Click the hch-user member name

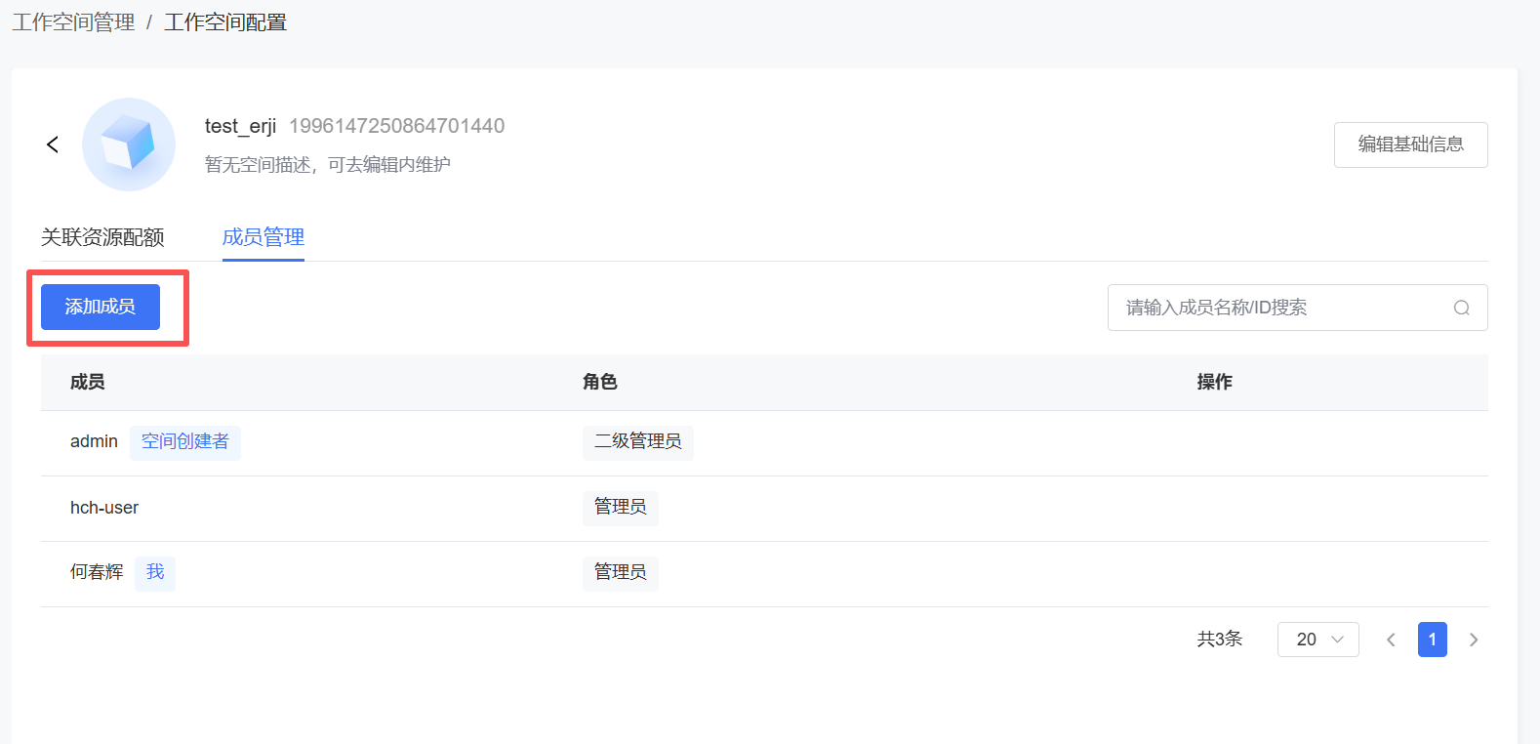104,508
